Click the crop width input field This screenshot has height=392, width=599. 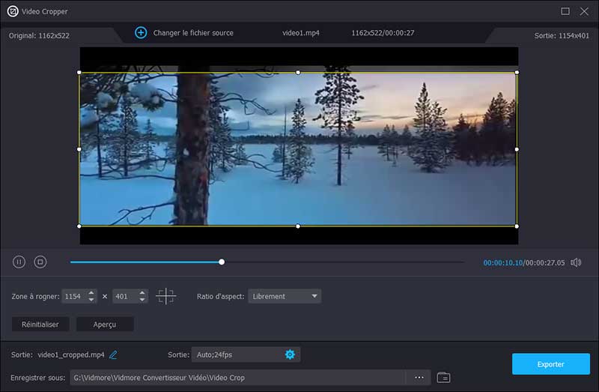[x=74, y=296]
